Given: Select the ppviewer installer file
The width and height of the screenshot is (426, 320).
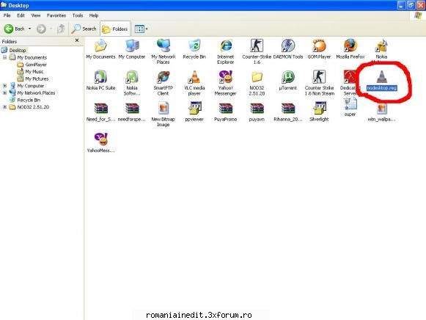Looking at the screenshot, I should (194, 112).
